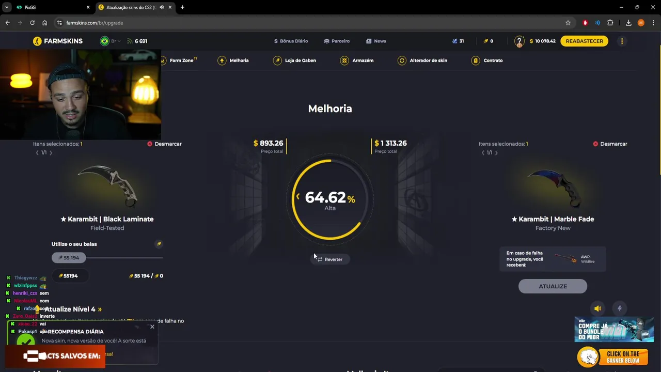Select the Melhoria tab
Viewport: 661px width, 372px height.
[x=233, y=60]
